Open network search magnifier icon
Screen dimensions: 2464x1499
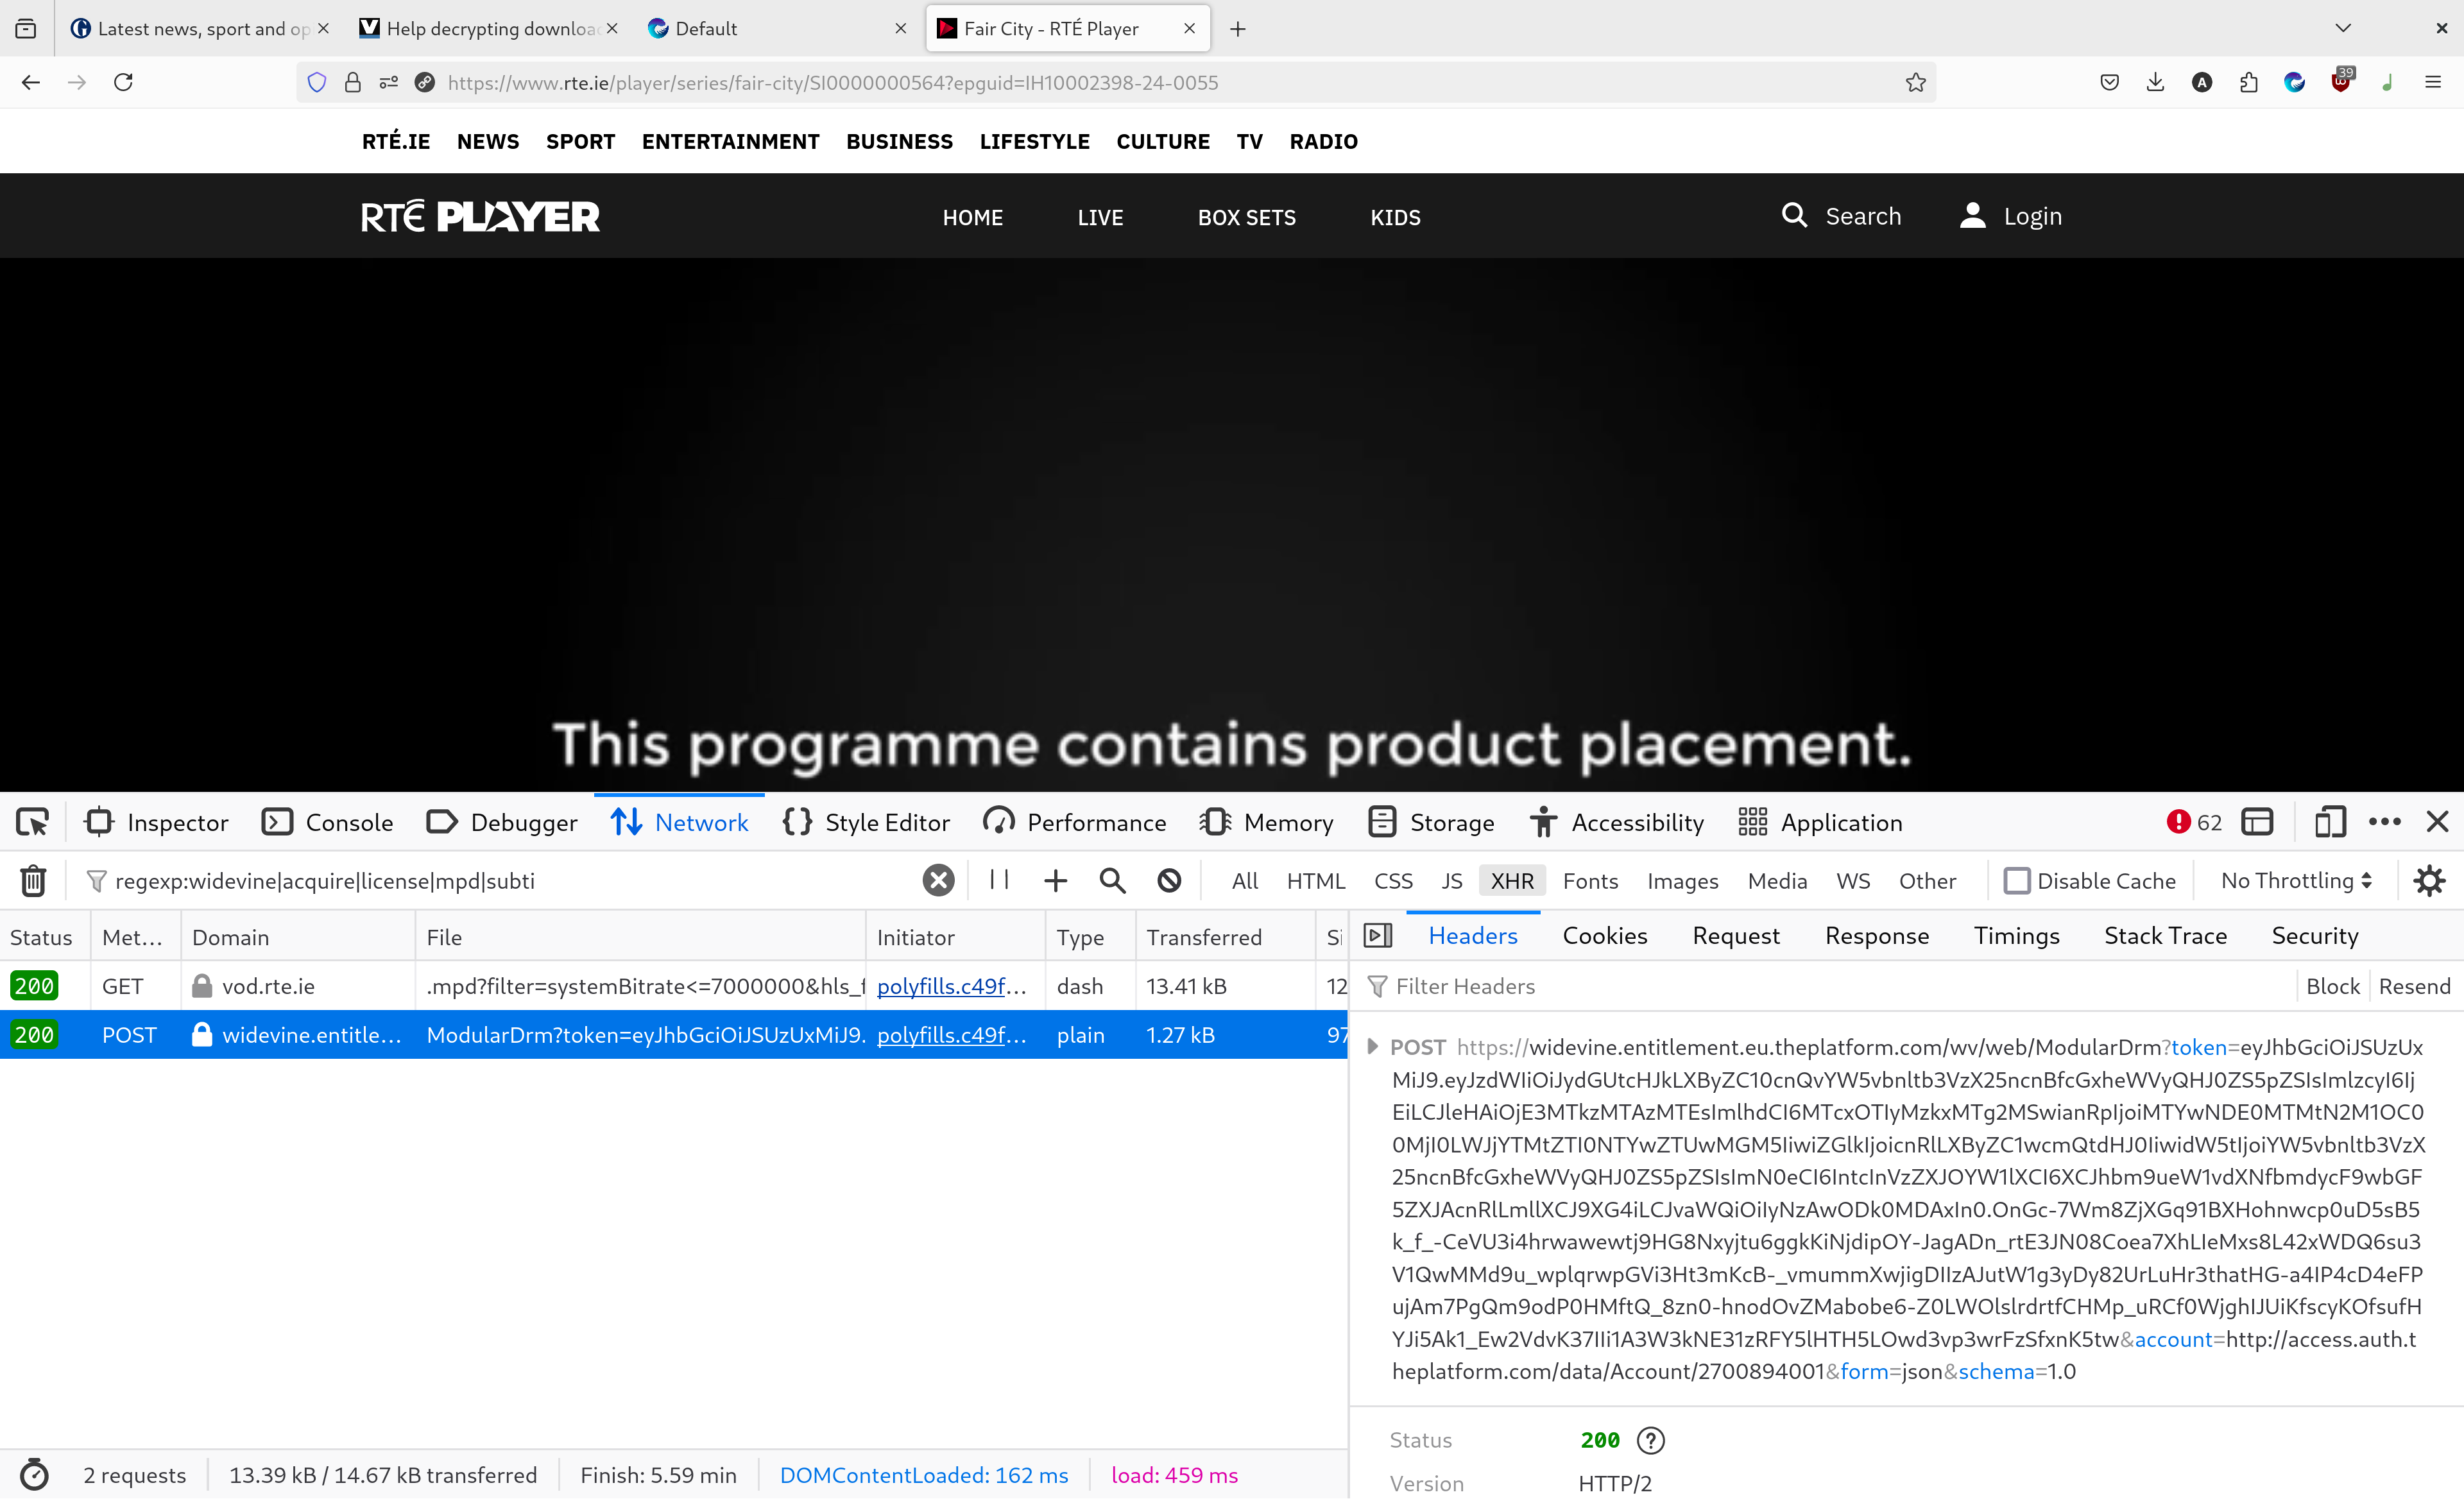[1112, 881]
